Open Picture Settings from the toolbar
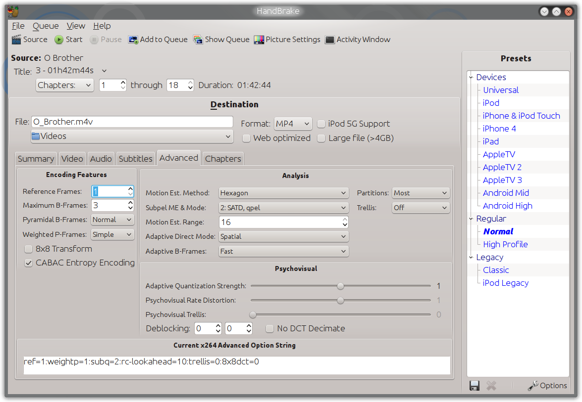582x402 pixels. 259,40
